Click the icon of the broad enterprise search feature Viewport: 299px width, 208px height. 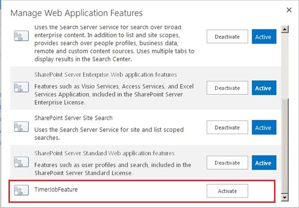(21, 36)
